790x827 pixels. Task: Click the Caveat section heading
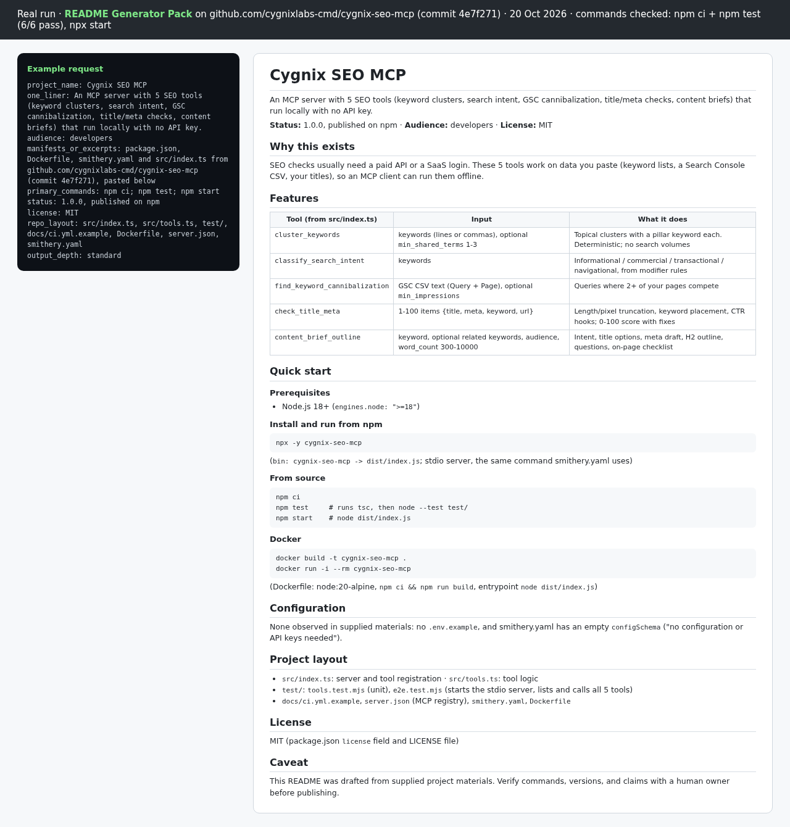point(288,762)
